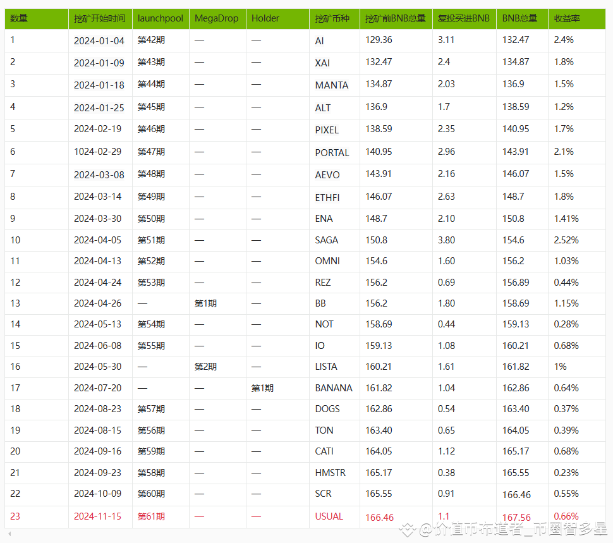Select the date 2024-07-20

point(98,388)
